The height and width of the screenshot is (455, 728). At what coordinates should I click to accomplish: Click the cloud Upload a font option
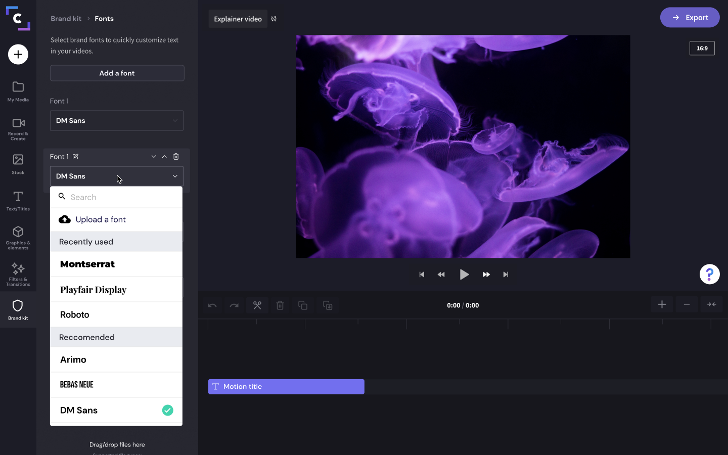pos(116,219)
